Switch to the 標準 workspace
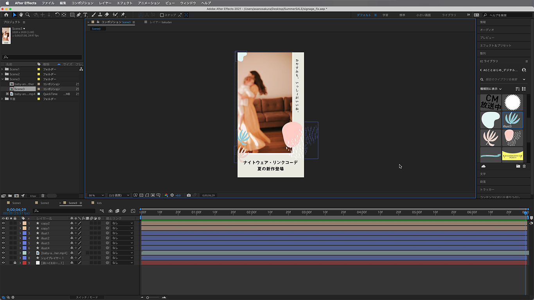The width and height of the screenshot is (534, 300). (402, 15)
